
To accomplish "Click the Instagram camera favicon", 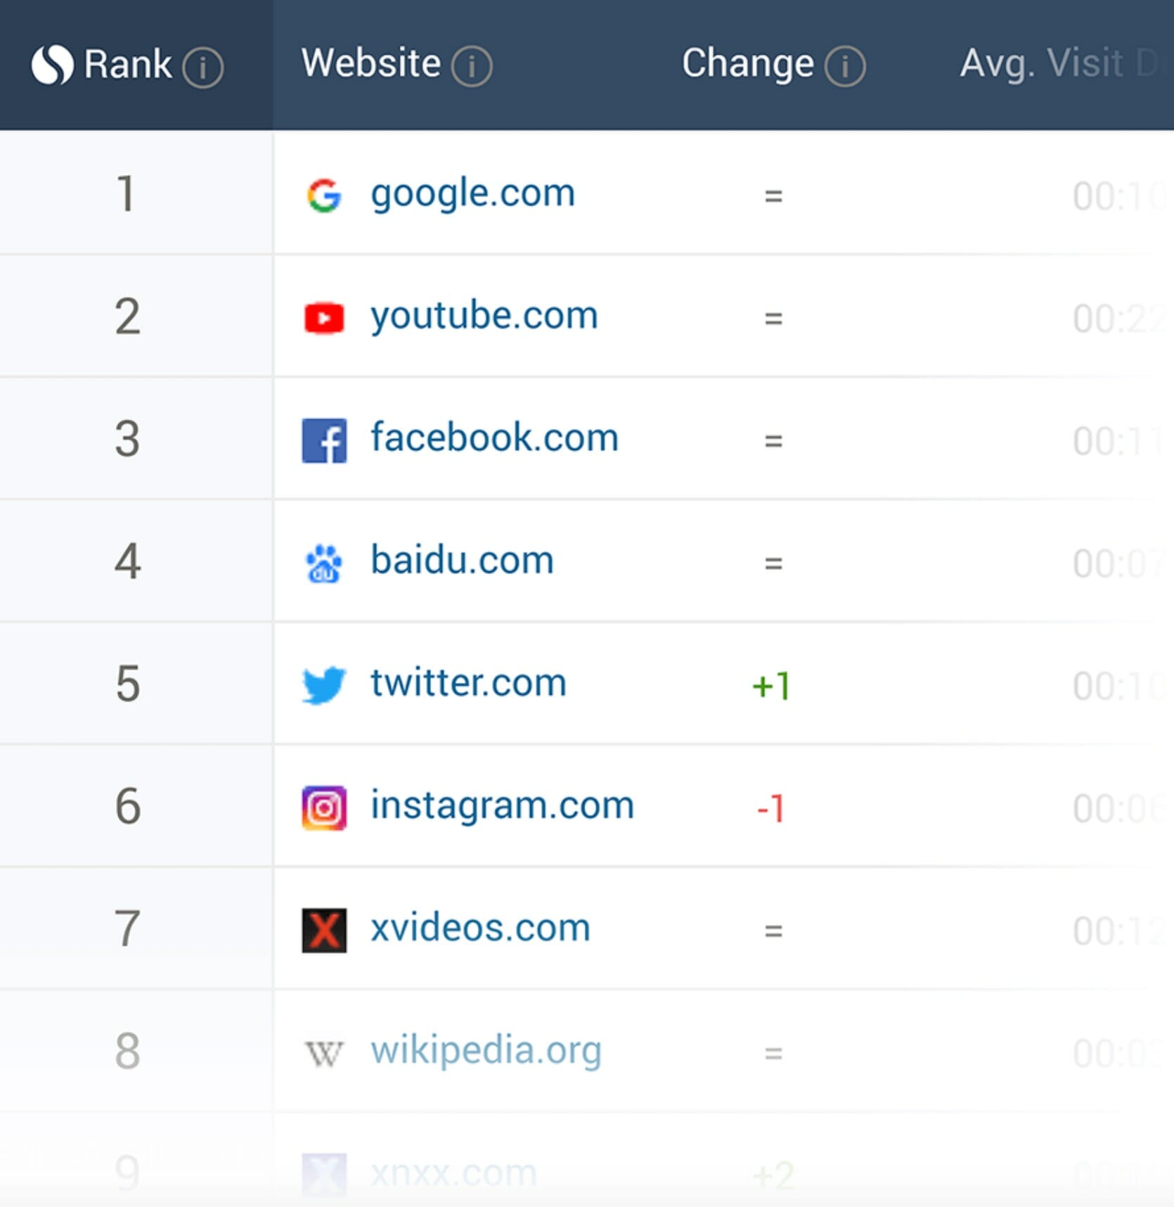I will (324, 808).
